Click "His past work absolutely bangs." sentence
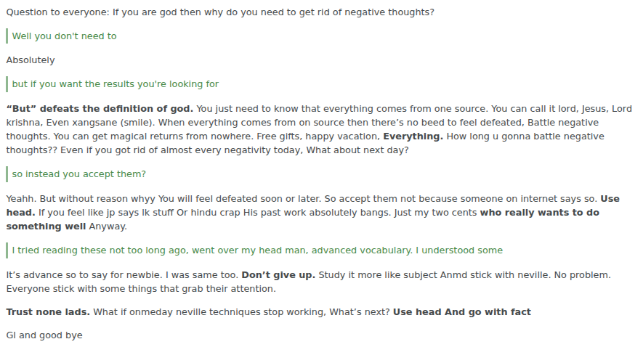The width and height of the screenshot is (643, 347). pos(340,213)
